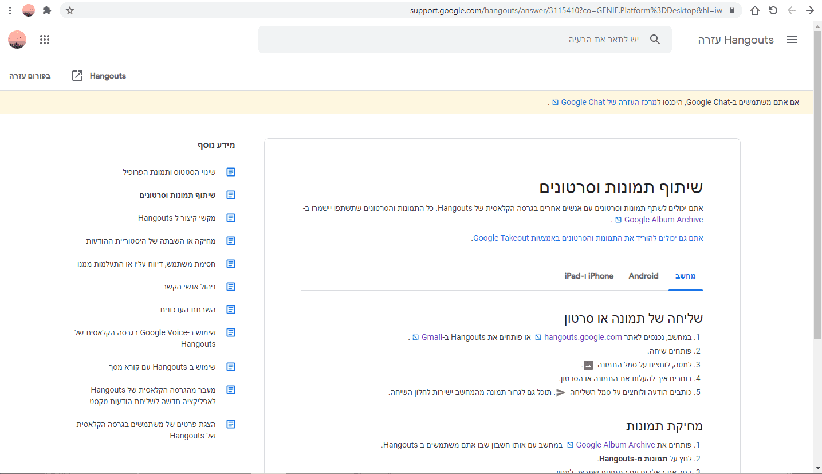Open the Google apps grid

(x=45, y=40)
